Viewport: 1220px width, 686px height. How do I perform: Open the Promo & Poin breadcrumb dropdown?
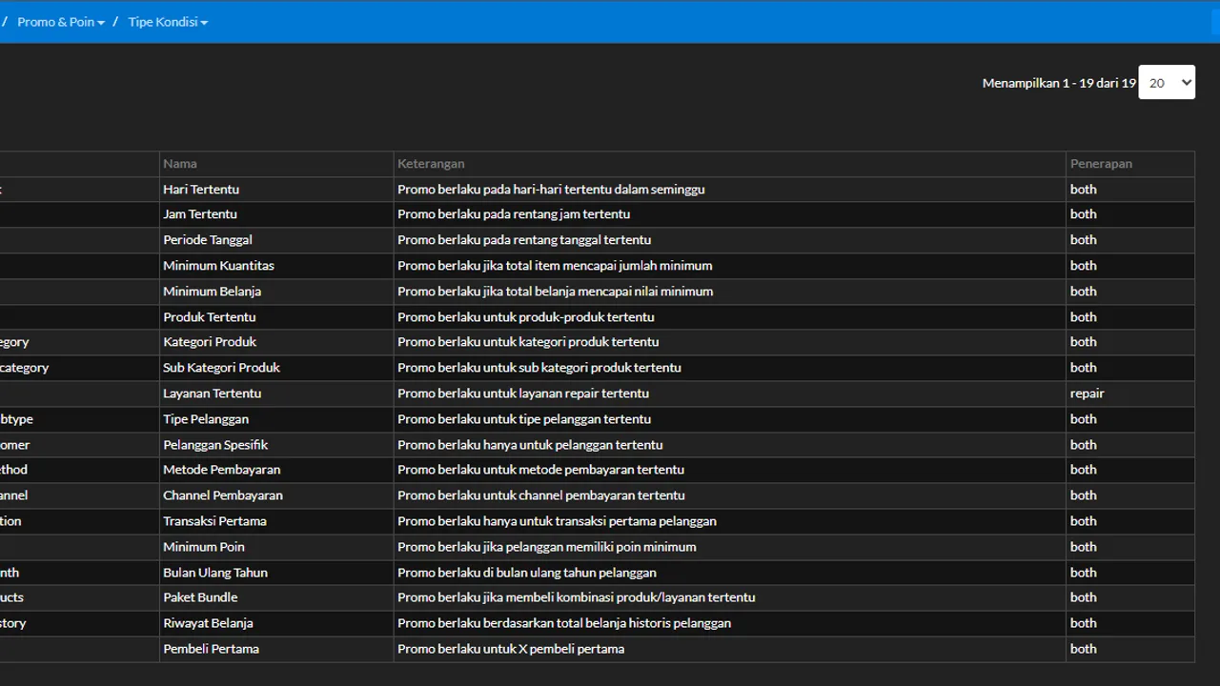[61, 22]
